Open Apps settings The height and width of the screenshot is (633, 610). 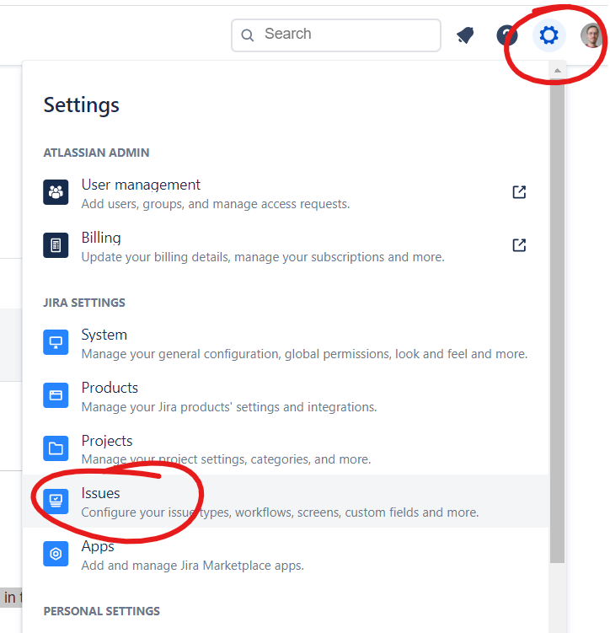(x=286, y=555)
